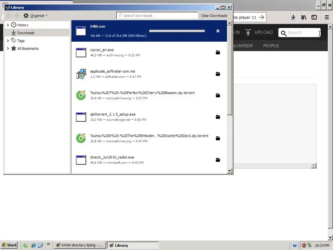
Task: Click the 64Bit.exe download progress bar
Action: (x=177, y=31)
